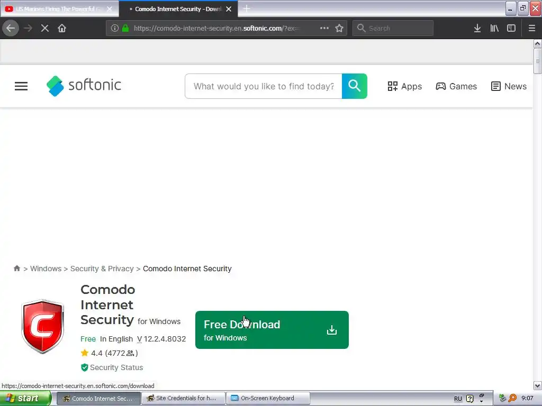Click the orange magnifier tray icon
The image size is (542, 406).
pos(512,399)
